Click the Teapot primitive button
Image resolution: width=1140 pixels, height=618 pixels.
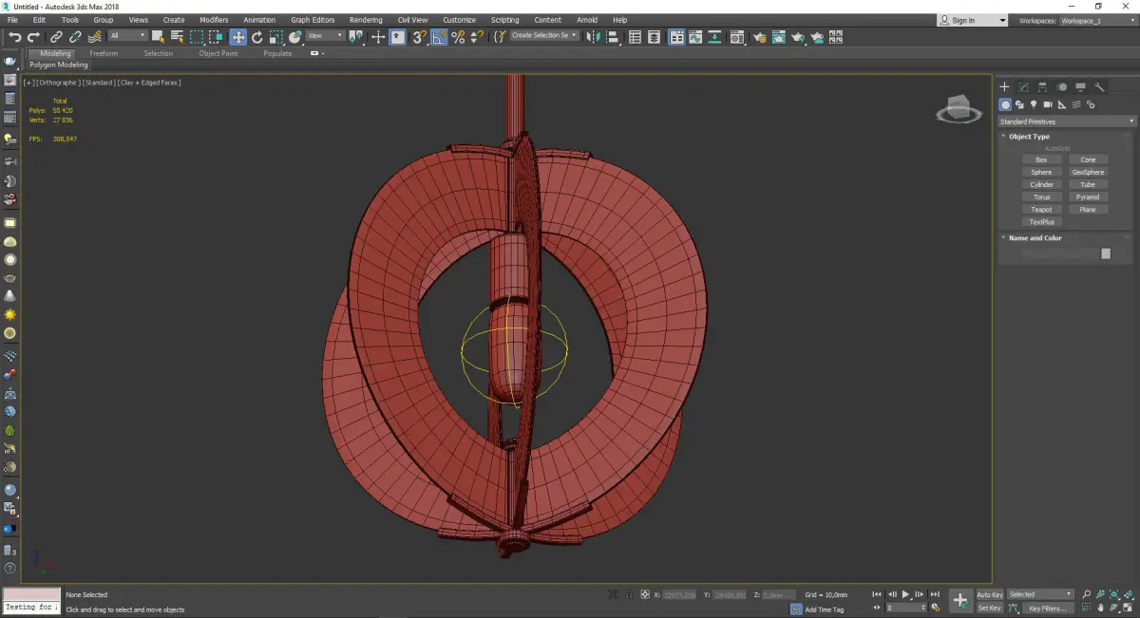coord(1041,210)
